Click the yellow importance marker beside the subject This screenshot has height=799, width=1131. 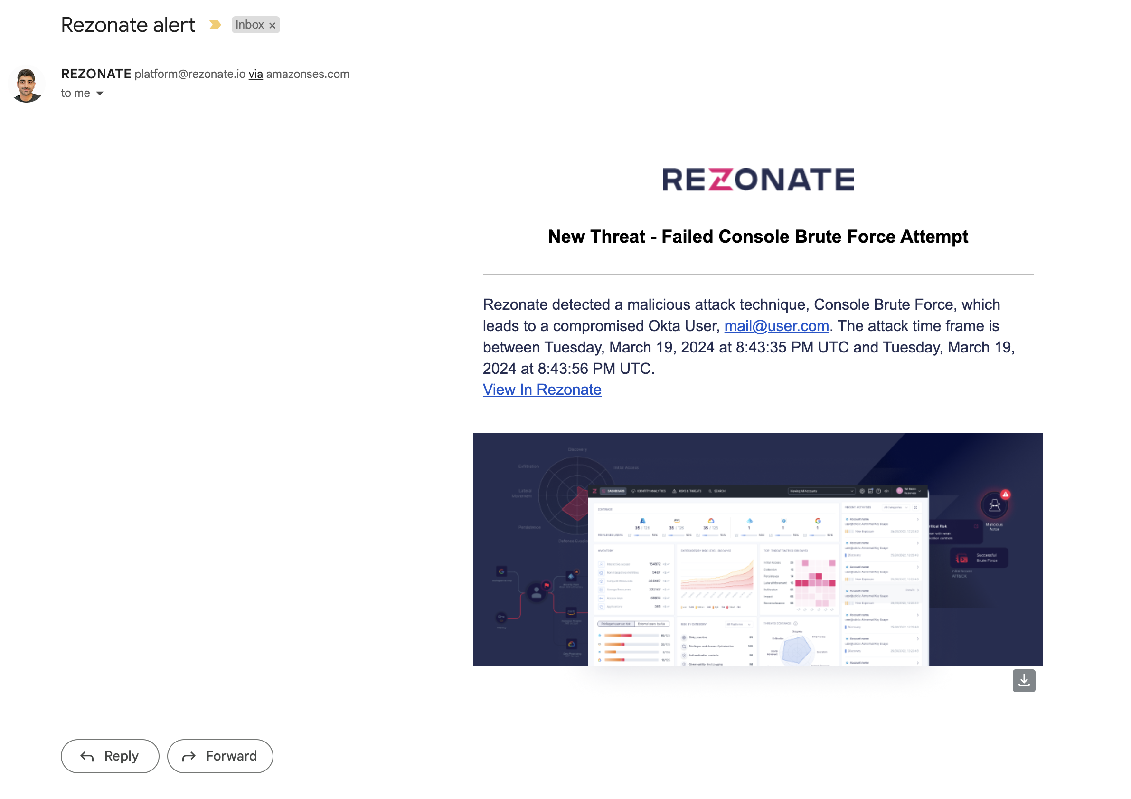[214, 25]
